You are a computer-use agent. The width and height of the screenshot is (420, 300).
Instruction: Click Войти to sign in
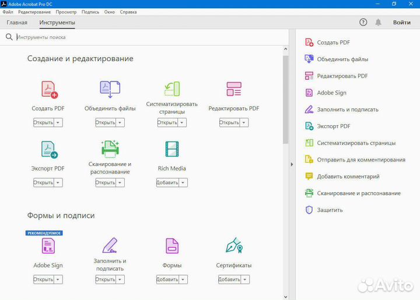(401, 23)
